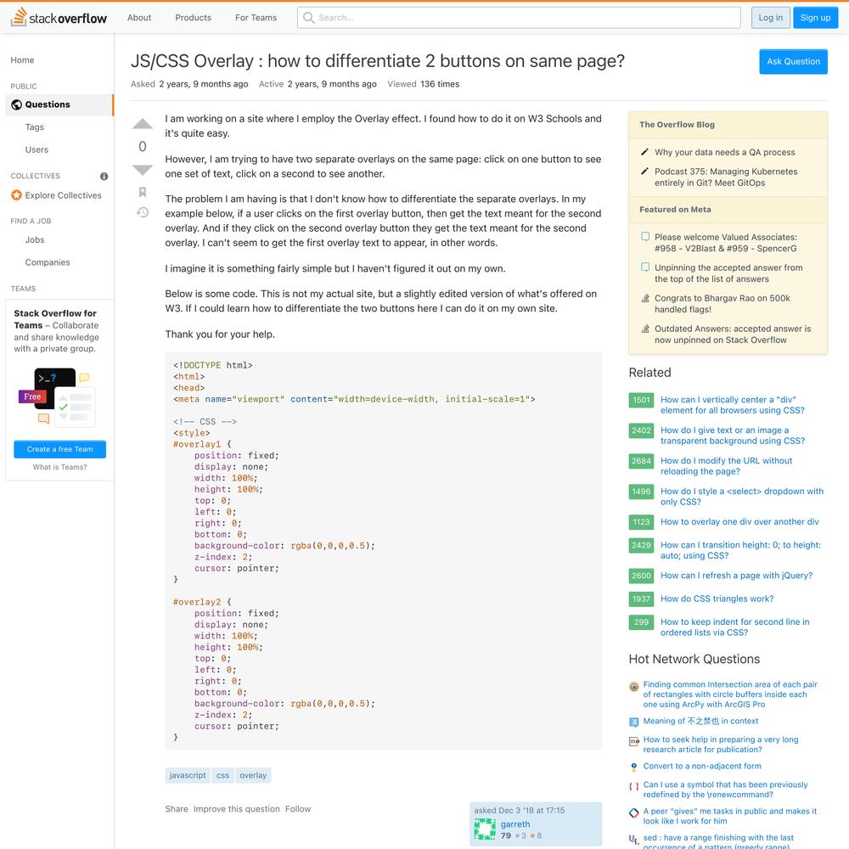
Task: Open 'How do I style a <select> dropdown' question
Action: (742, 497)
